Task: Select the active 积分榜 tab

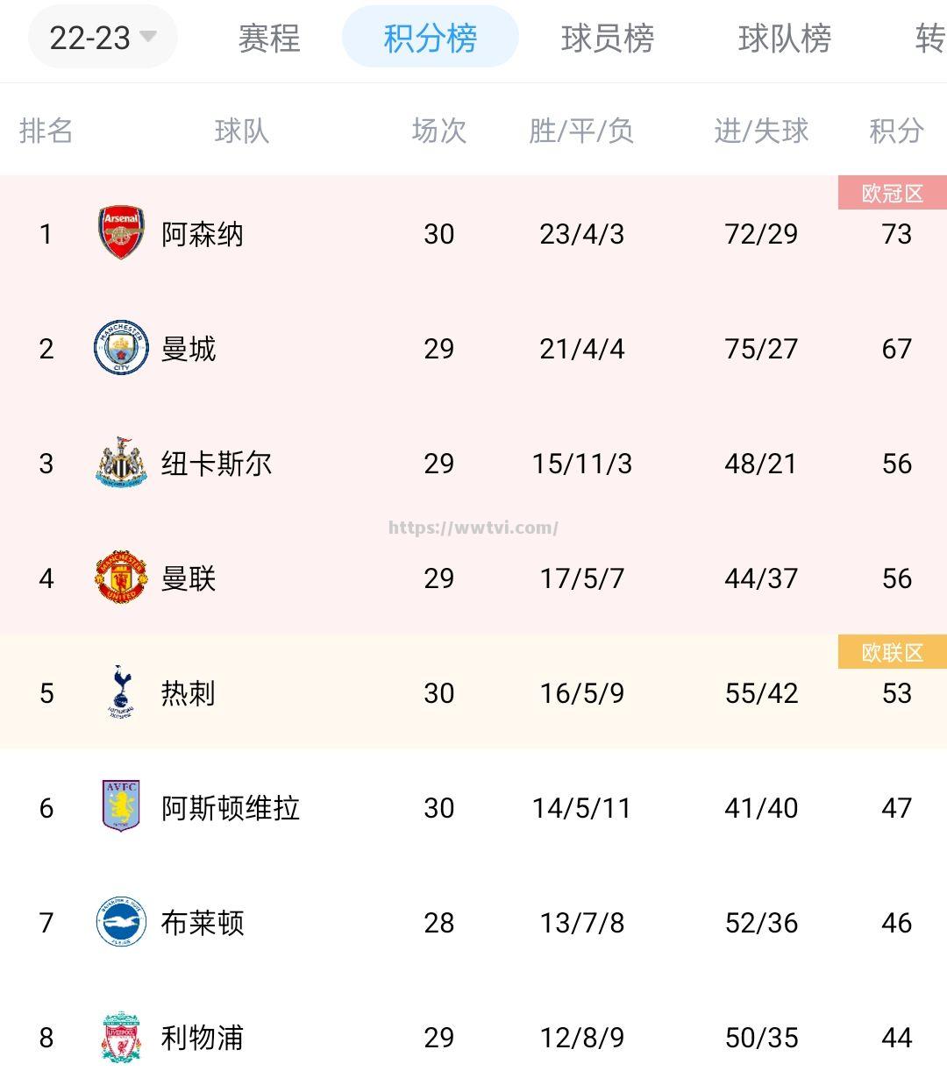Action: tap(431, 39)
